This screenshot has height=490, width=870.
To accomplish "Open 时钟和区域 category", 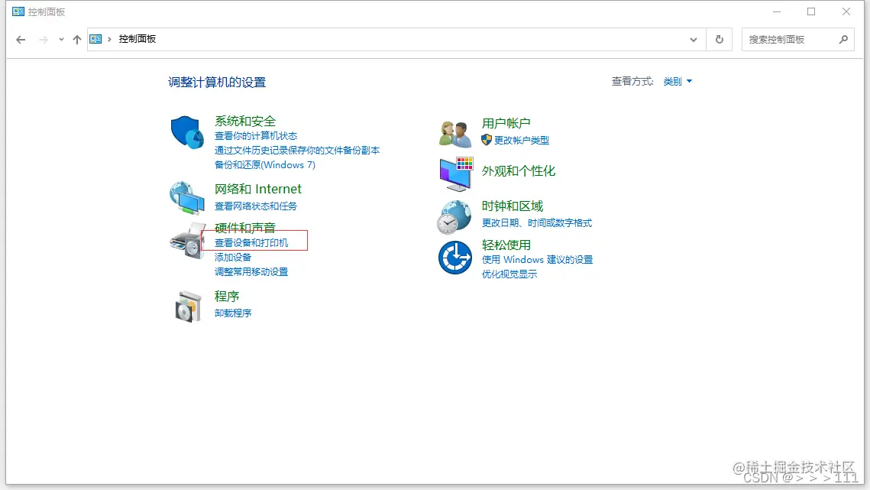I will click(512, 206).
